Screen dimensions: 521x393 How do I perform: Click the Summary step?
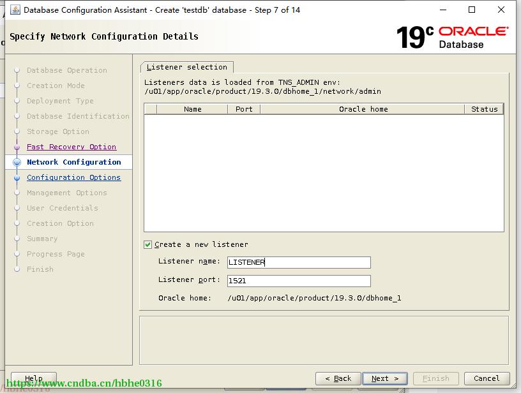[42, 239]
